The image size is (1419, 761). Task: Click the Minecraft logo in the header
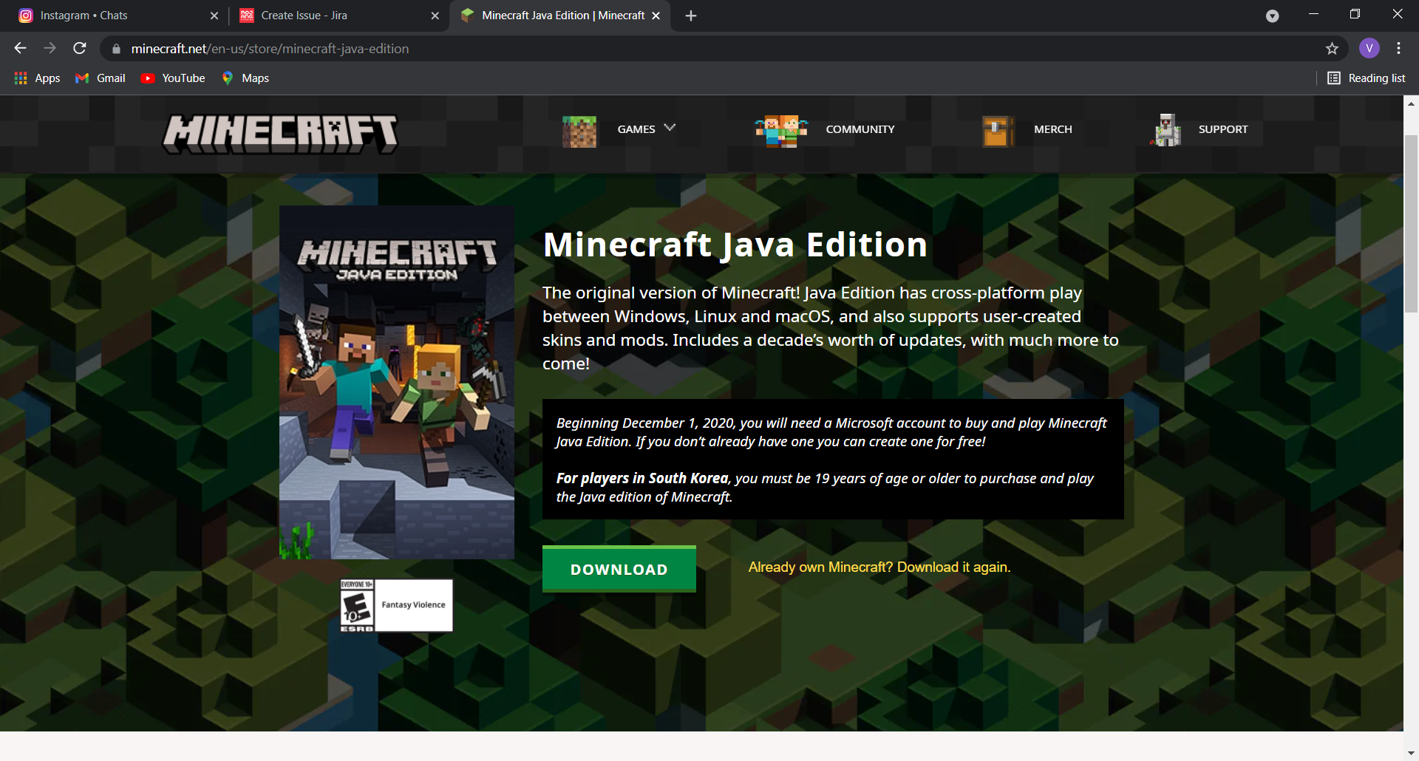pos(280,133)
